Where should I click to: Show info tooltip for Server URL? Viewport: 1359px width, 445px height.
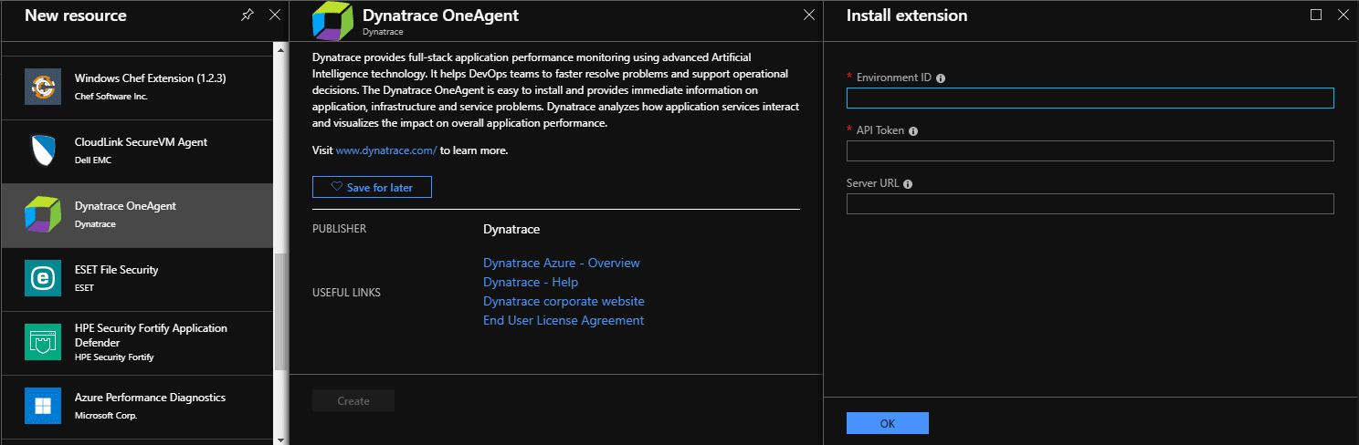908,184
